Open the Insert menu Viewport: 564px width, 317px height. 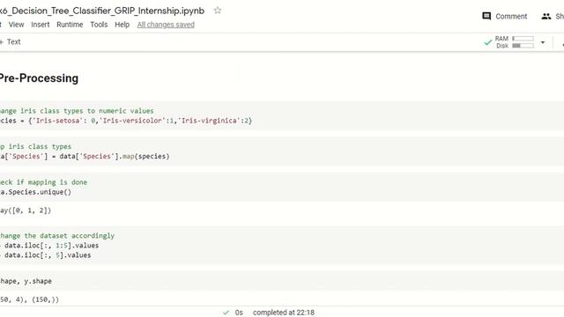(41, 25)
